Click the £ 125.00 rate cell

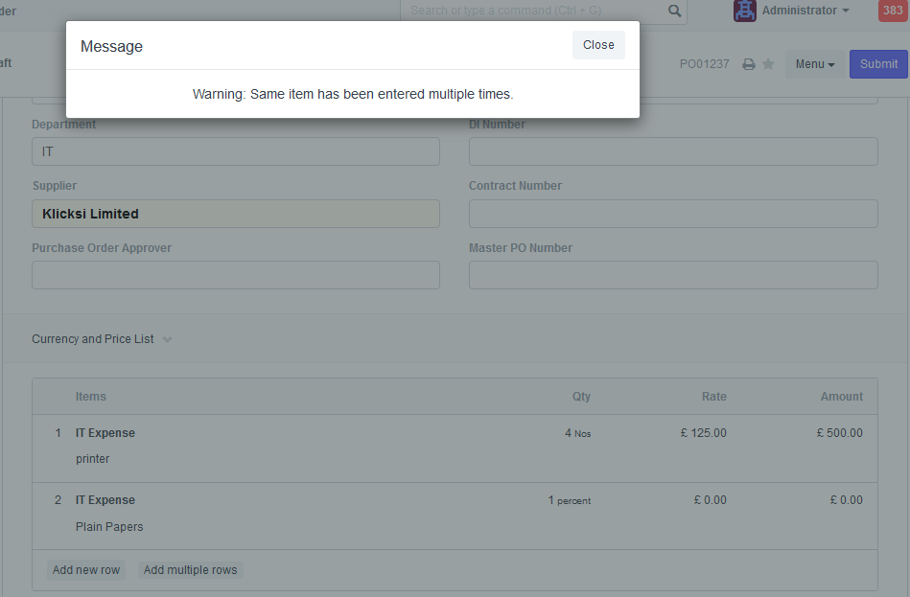(x=704, y=433)
